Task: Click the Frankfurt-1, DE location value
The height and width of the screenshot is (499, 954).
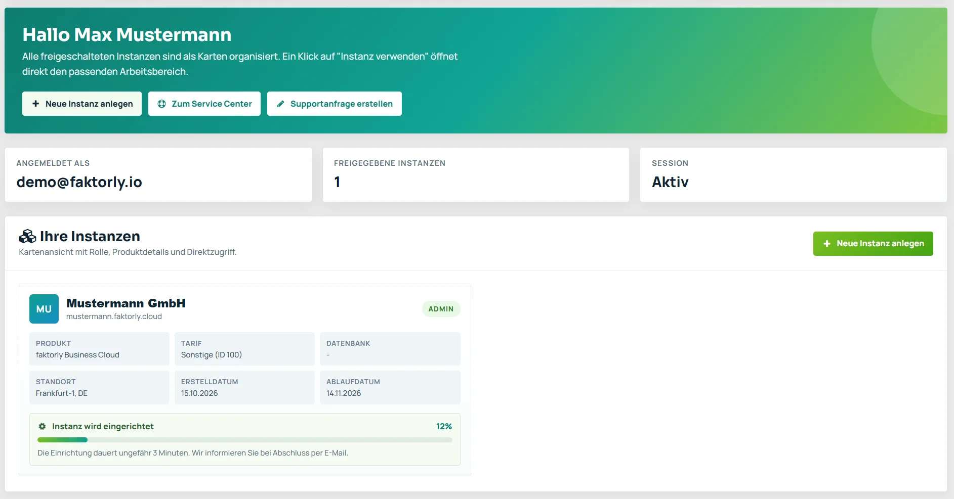Action: [x=62, y=393]
